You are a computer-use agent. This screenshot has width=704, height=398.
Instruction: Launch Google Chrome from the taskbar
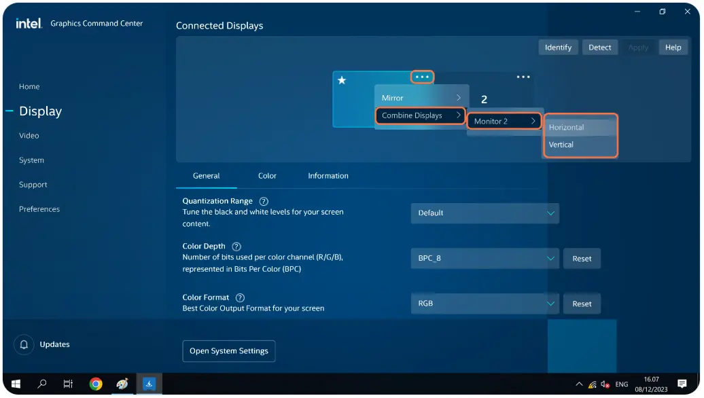pyautogui.click(x=96, y=384)
